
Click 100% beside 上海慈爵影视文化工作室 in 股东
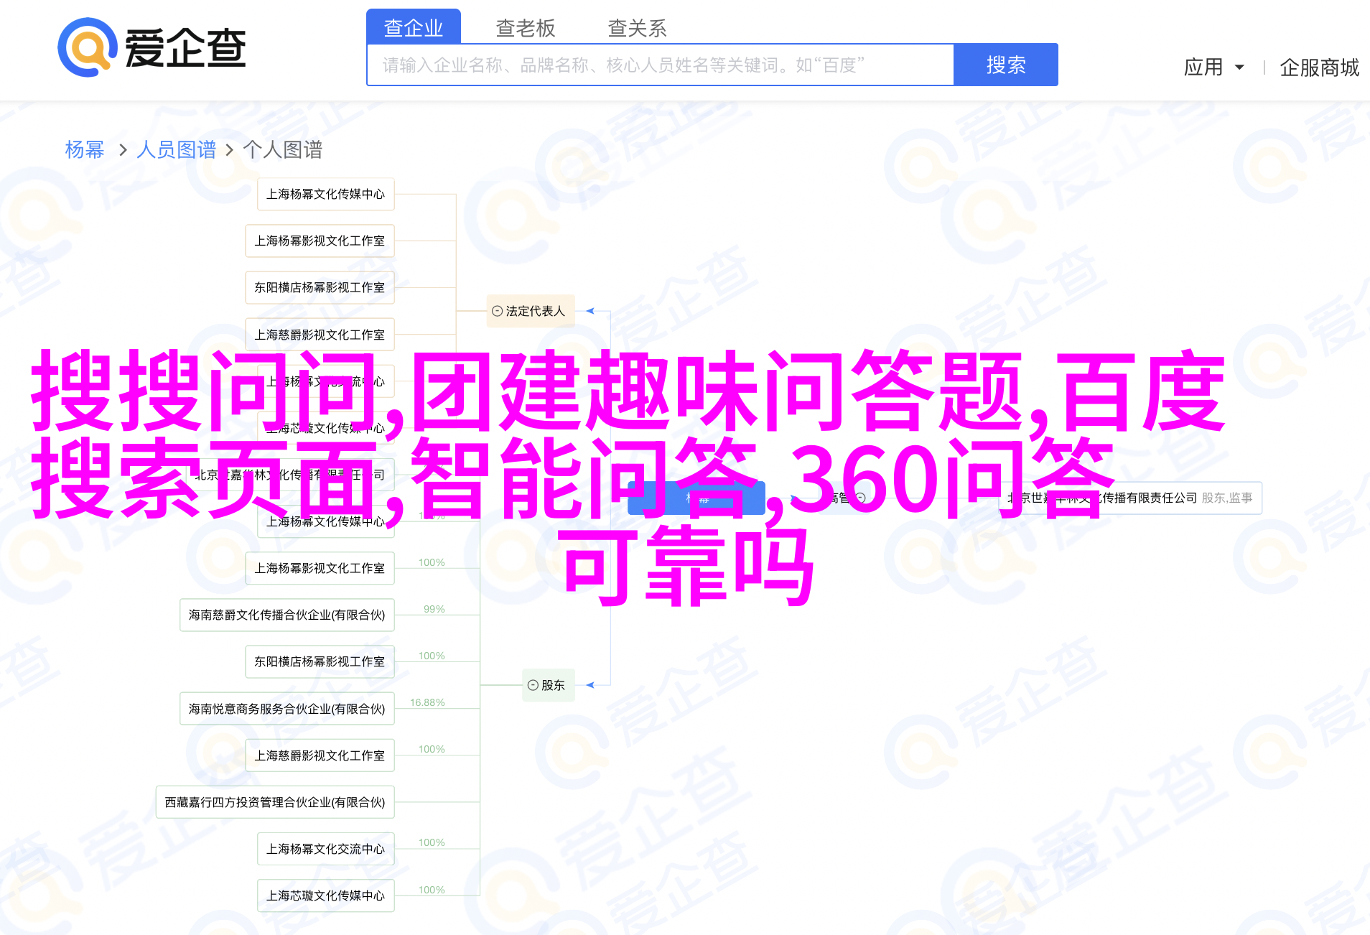coord(432,749)
